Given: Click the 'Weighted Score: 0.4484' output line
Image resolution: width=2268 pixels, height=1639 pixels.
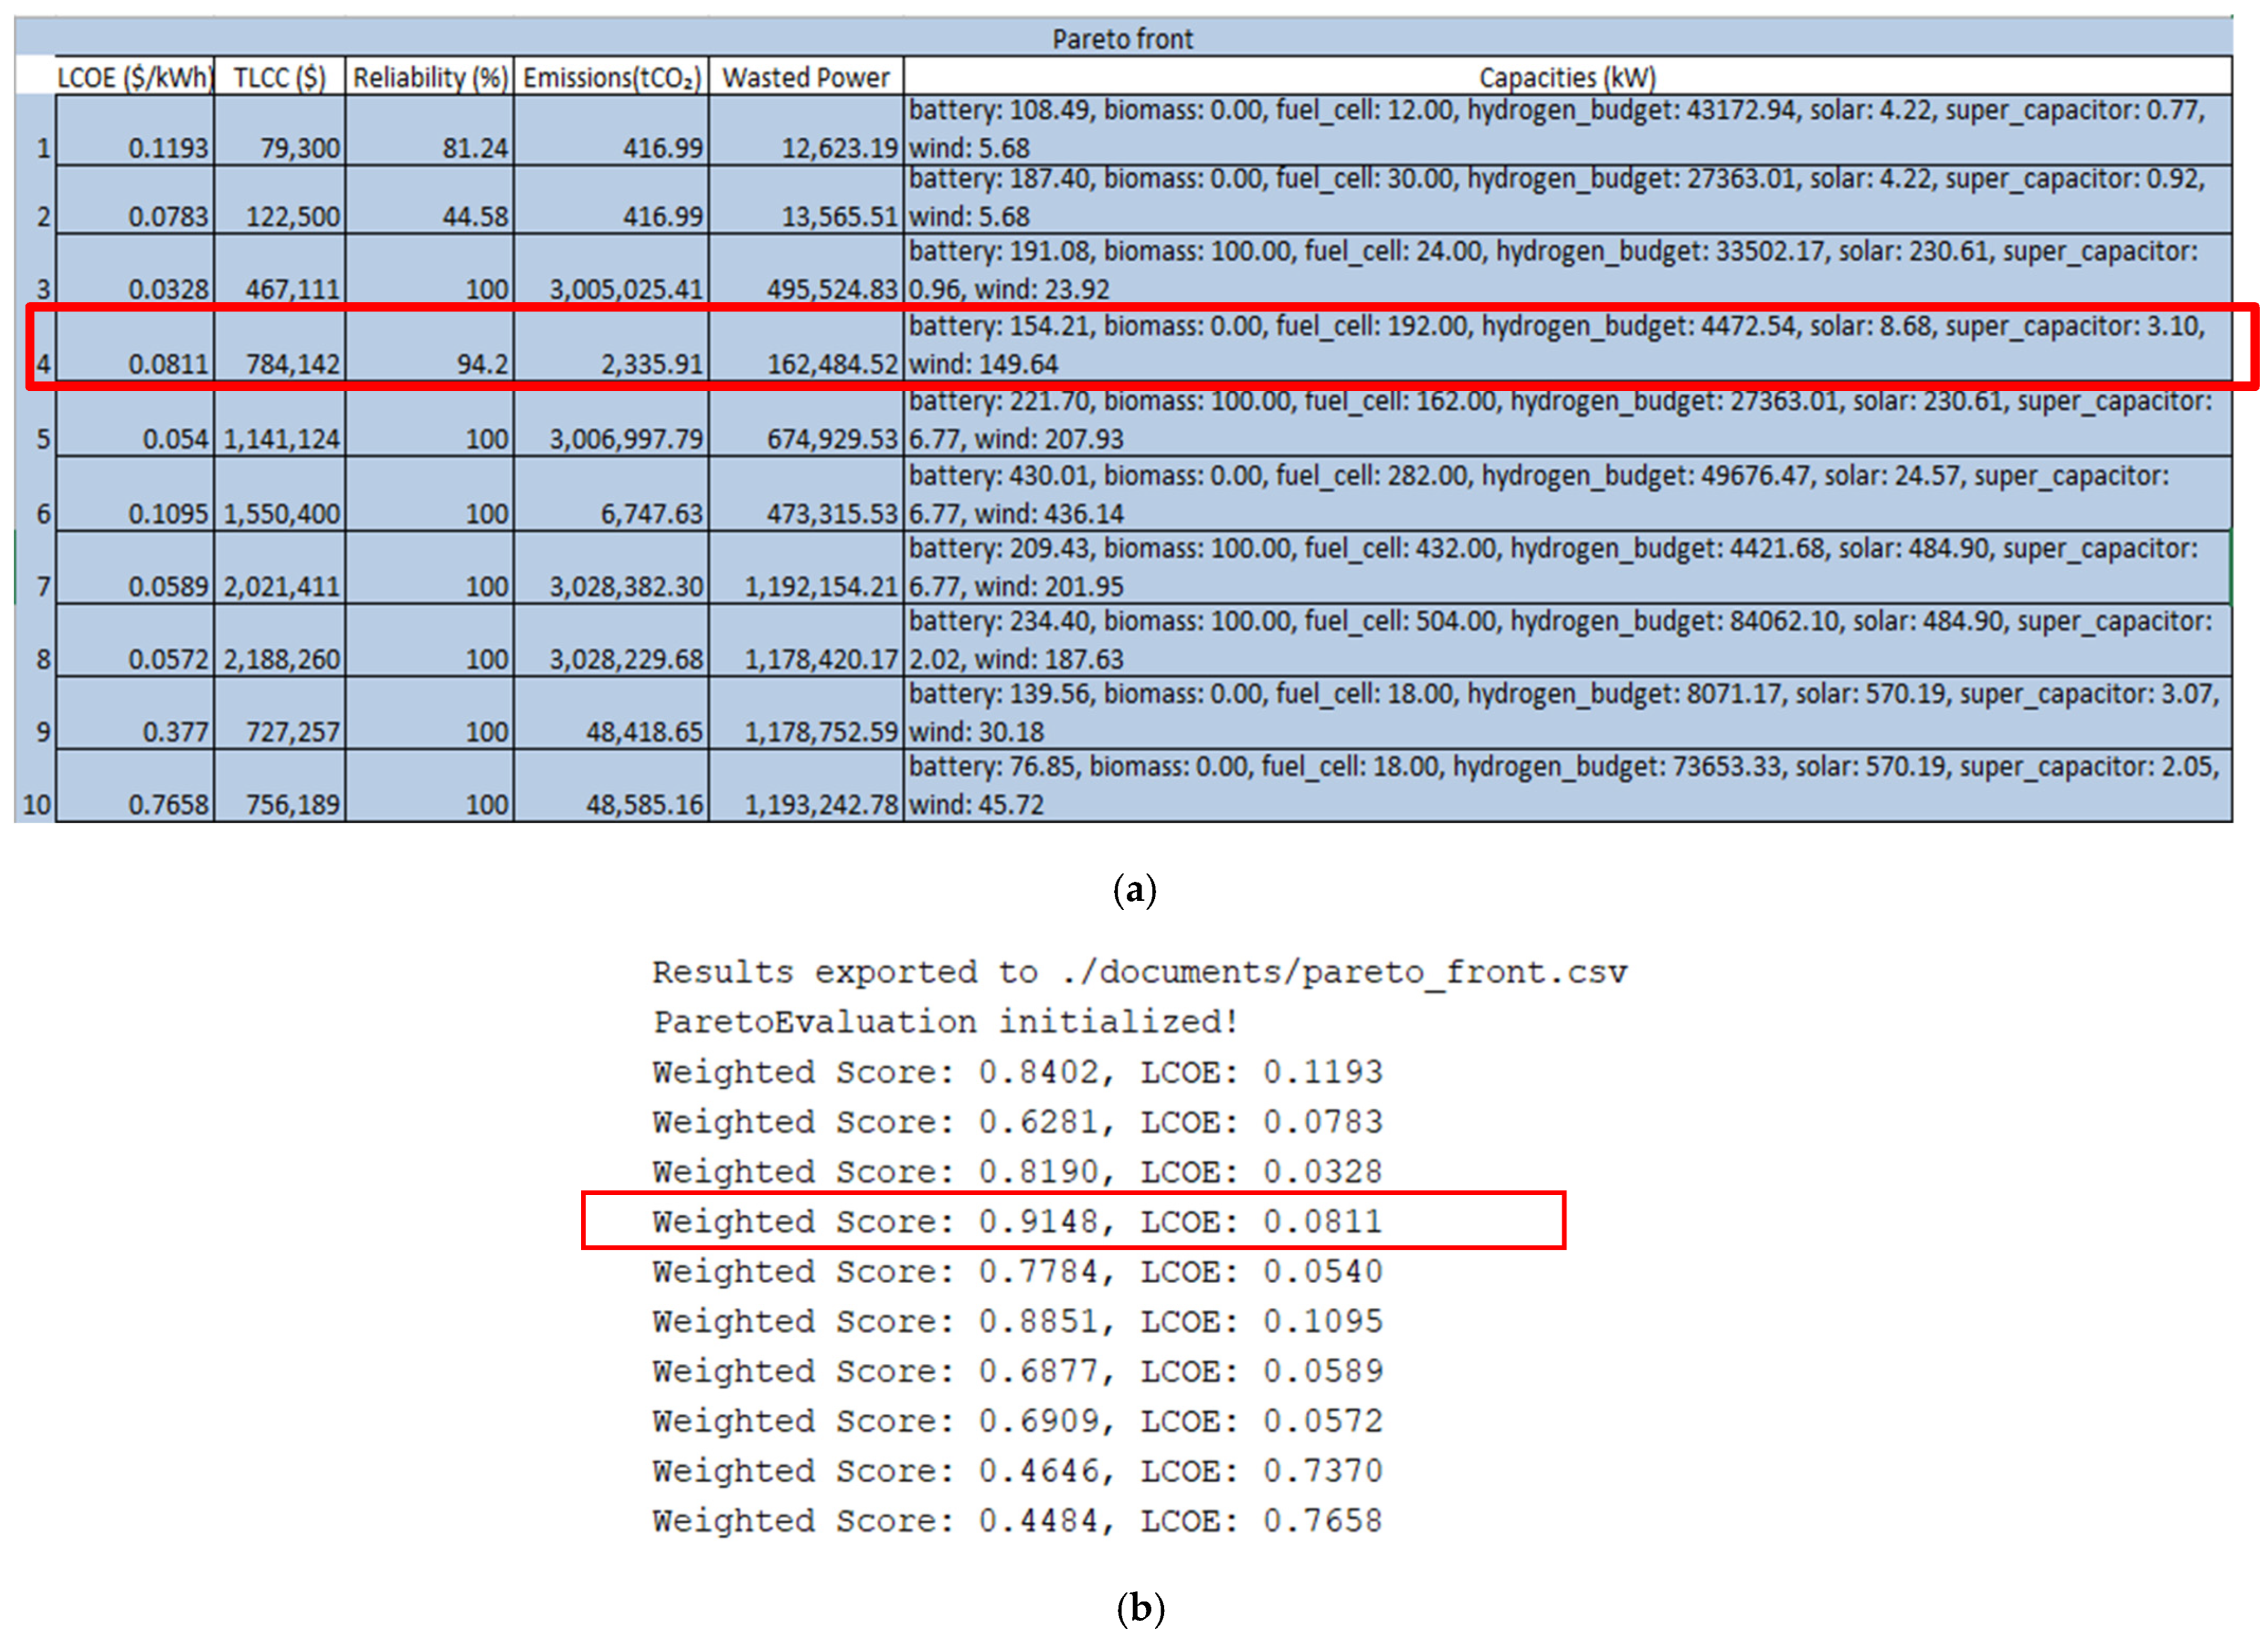Looking at the screenshot, I should point(1017,1520).
